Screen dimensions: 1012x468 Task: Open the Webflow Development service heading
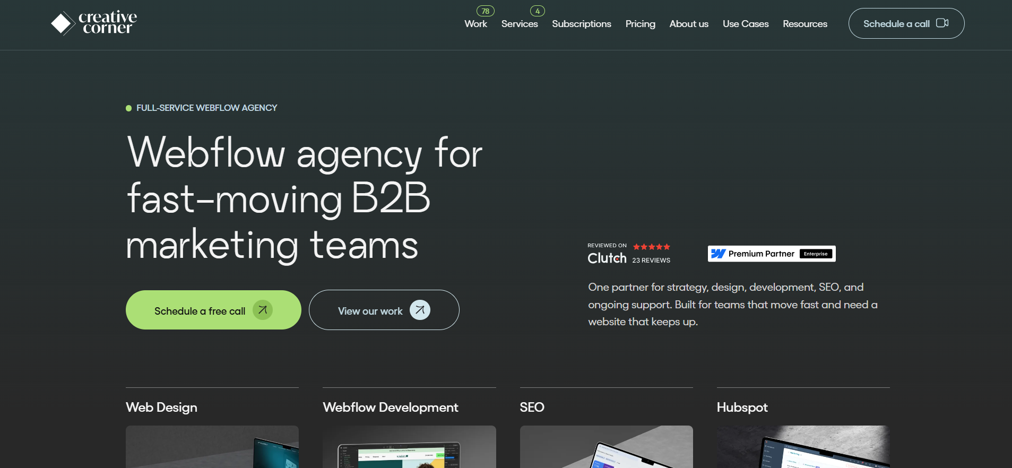click(x=391, y=407)
